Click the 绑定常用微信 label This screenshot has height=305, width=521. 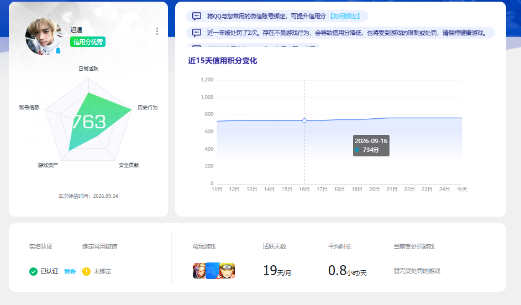pos(99,246)
